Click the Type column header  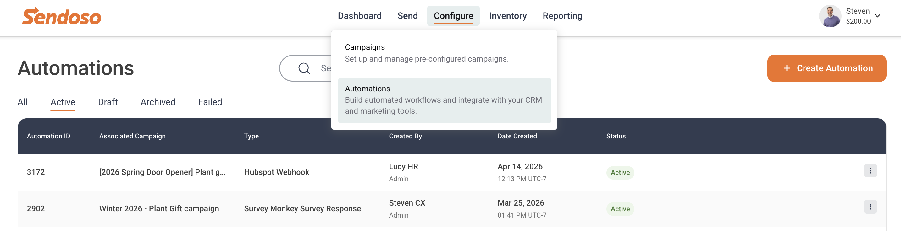251,136
